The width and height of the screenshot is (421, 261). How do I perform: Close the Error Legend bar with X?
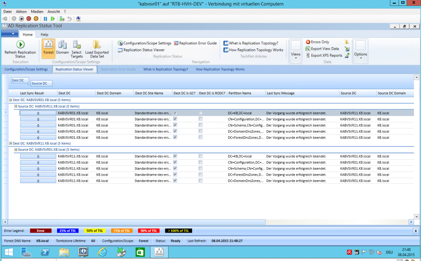click(416, 231)
